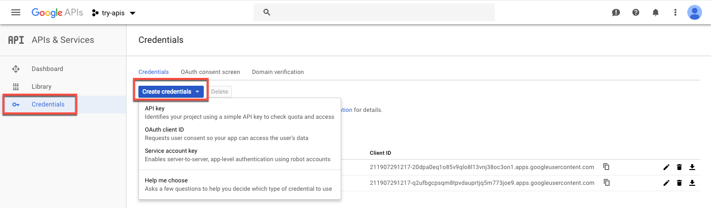Click the API logo beside APIs & Services

pyautogui.click(x=16, y=40)
